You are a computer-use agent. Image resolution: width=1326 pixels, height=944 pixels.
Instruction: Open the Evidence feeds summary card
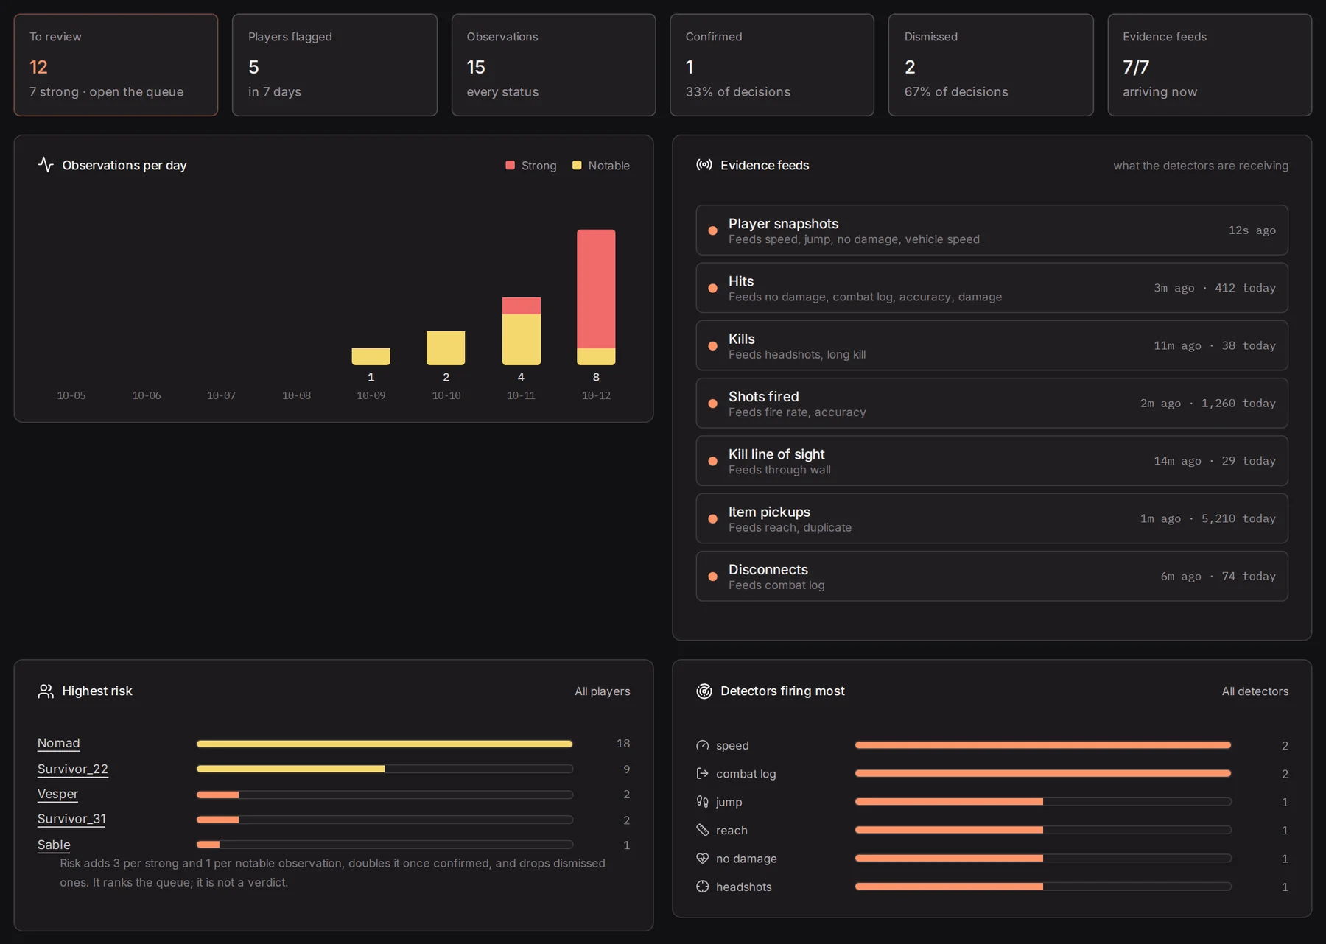coord(1210,65)
